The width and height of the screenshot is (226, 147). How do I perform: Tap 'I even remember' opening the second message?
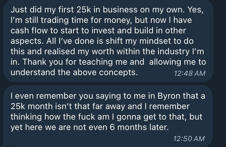pos(43,96)
